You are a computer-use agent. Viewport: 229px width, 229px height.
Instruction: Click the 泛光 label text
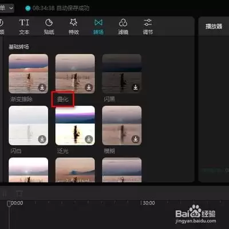(63, 151)
